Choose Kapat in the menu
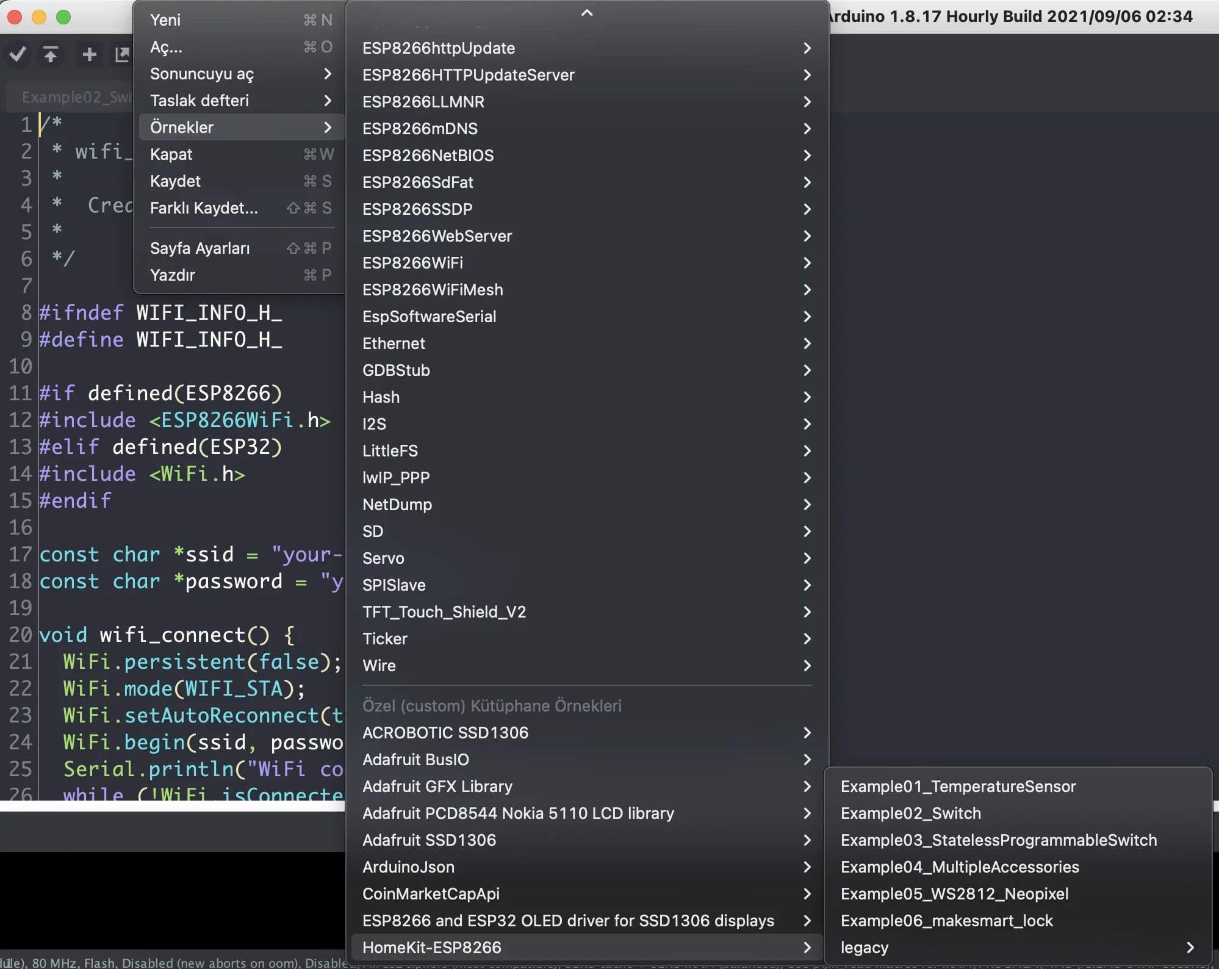This screenshot has height=969, width=1219. pos(241,154)
